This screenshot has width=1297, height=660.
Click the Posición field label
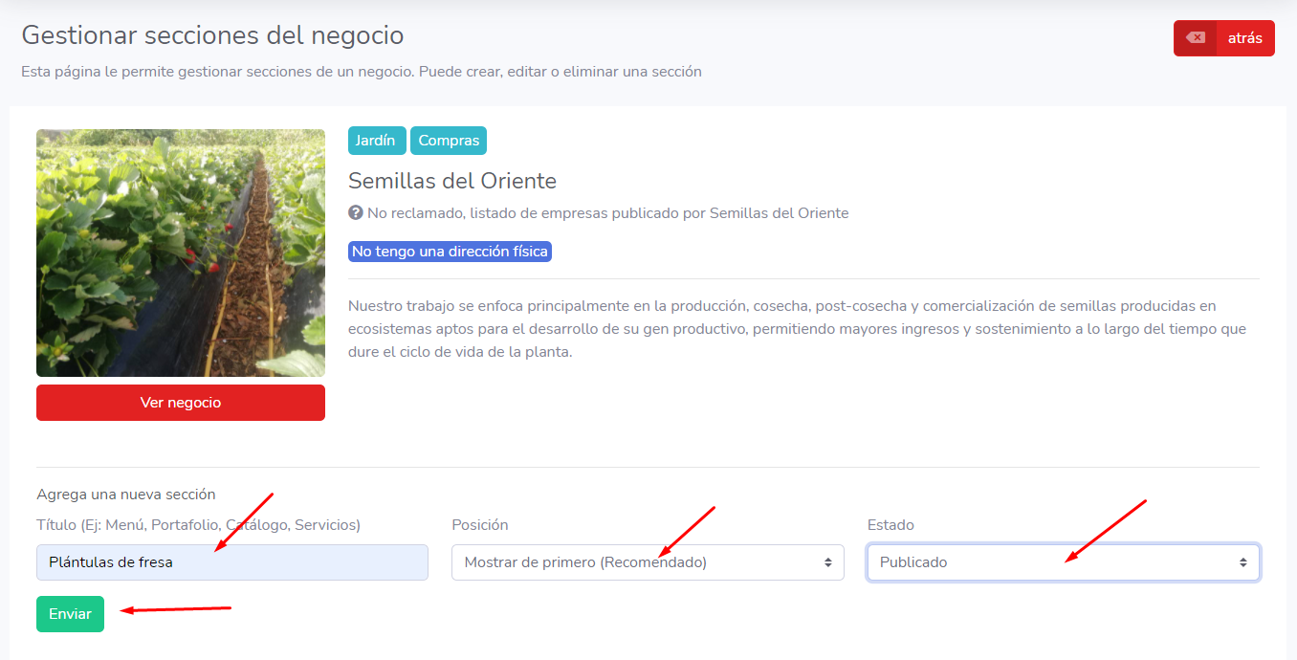(479, 525)
